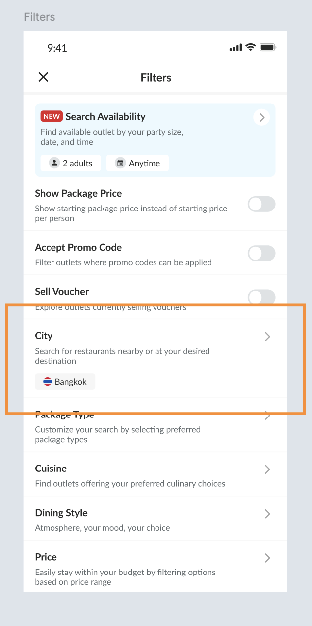Tap the Wi-Fi status icon
The height and width of the screenshot is (626, 312).
click(x=251, y=48)
